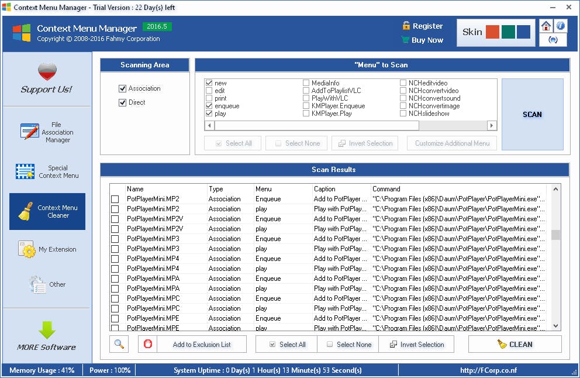The height and width of the screenshot is (378, 580).
Task: Click Select All in Scan Results
Action: click(286, 344)
